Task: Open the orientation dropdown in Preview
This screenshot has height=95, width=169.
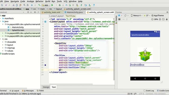Action: pyautogui.click(x=126, y=16)
